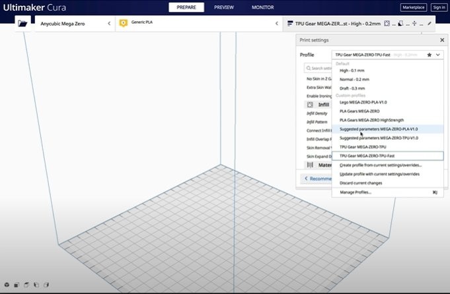Switch to top view camera icon
450x294 pixels.
pos(26,285)
